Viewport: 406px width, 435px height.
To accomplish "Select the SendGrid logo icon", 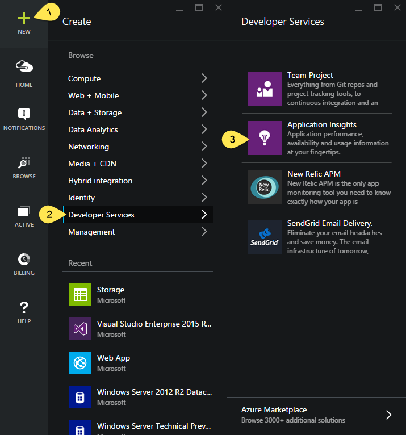I will [265, 237].
